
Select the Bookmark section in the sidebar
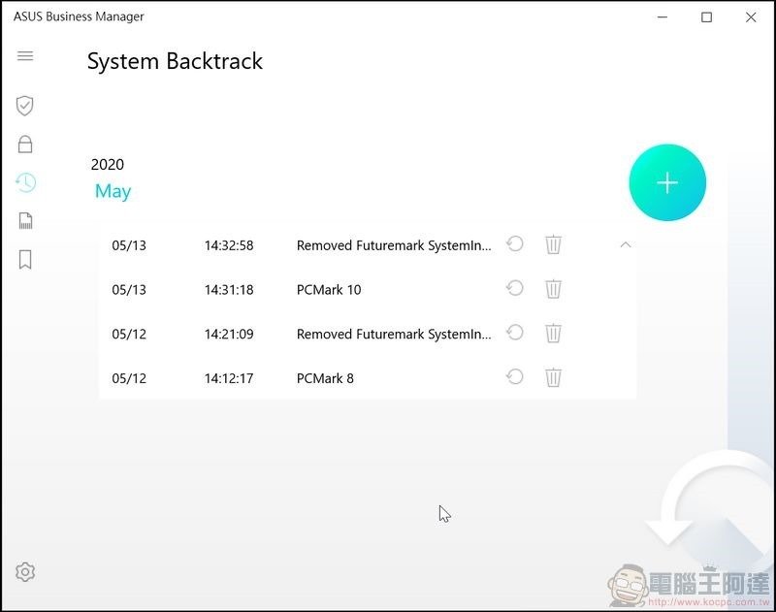(24, 259)
